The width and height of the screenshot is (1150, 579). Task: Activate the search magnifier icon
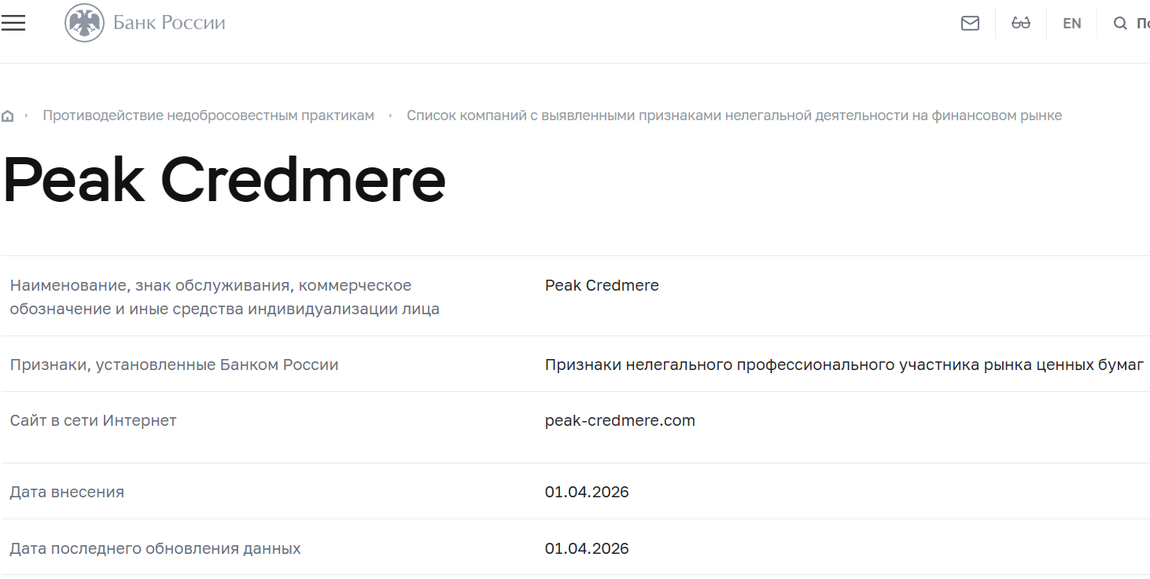(1120, 23)
